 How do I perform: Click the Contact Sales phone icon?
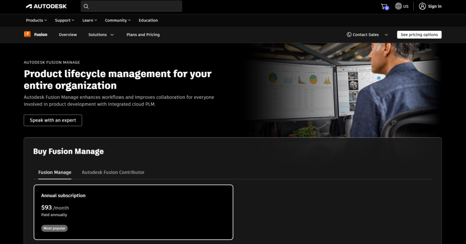(349, 35)
